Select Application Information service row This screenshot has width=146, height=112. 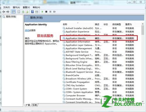(x=98, y=42)
